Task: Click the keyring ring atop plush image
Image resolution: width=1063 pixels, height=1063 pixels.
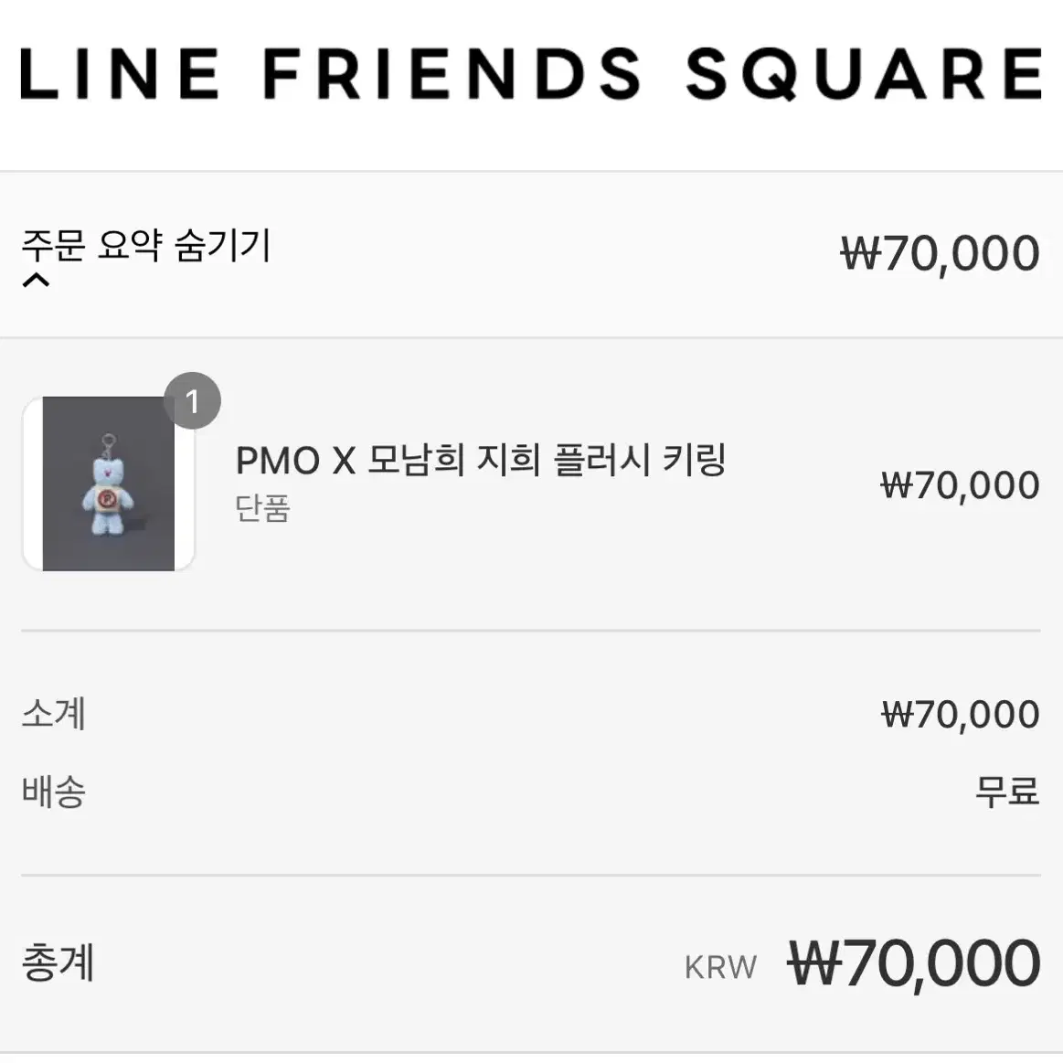Action: (109, 442)
